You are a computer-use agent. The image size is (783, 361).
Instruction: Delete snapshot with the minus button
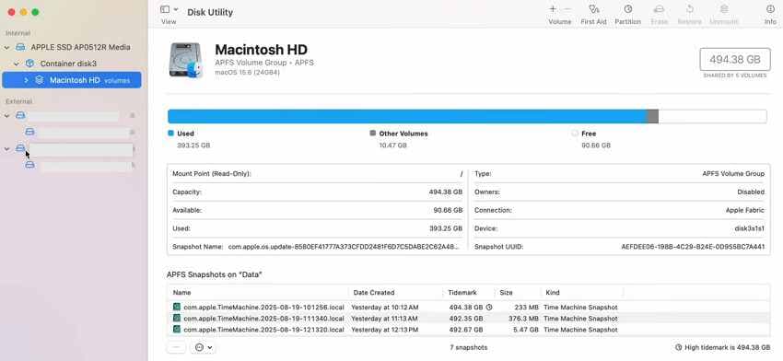(176, 347)
